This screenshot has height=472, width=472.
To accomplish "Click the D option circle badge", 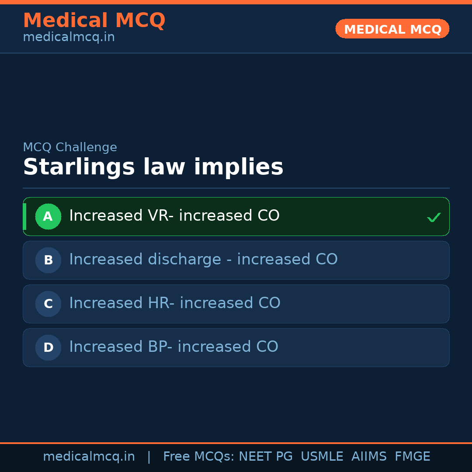I will pyautogui.click(x=48, y=347).
